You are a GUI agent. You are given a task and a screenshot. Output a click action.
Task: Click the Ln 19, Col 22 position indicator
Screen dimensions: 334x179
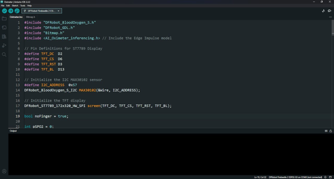[260, 177]
